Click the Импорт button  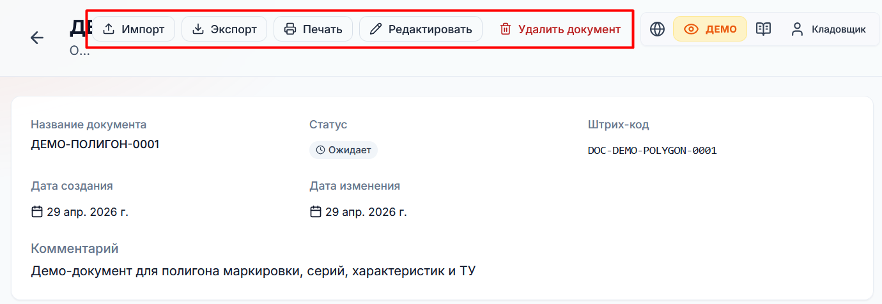tap(134, 29)
